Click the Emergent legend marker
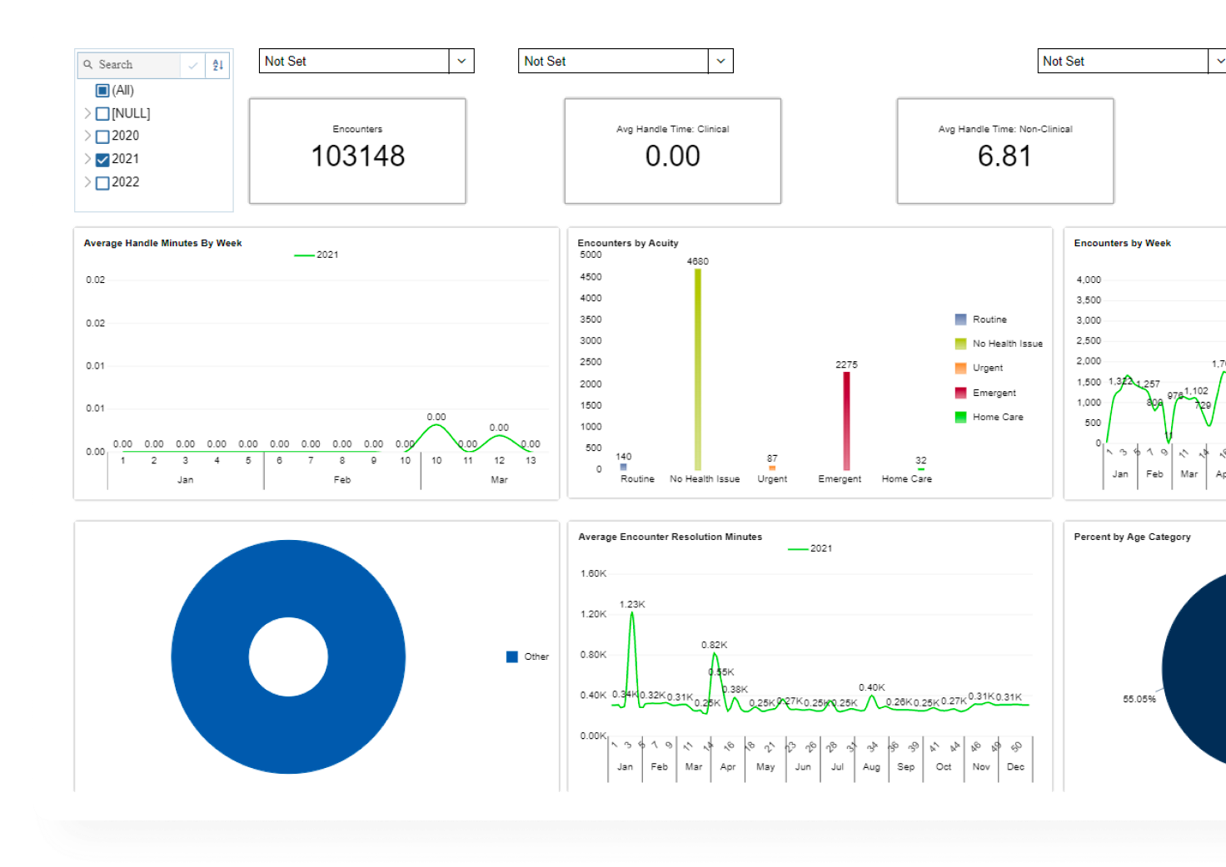 [961, 392]
